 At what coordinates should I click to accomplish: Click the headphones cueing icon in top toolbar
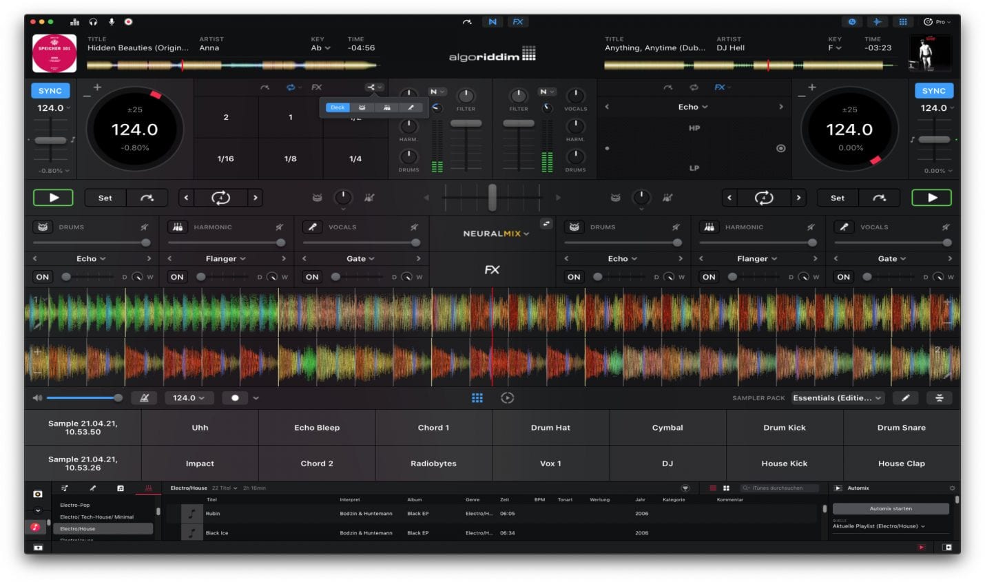[x=92, y=21]
